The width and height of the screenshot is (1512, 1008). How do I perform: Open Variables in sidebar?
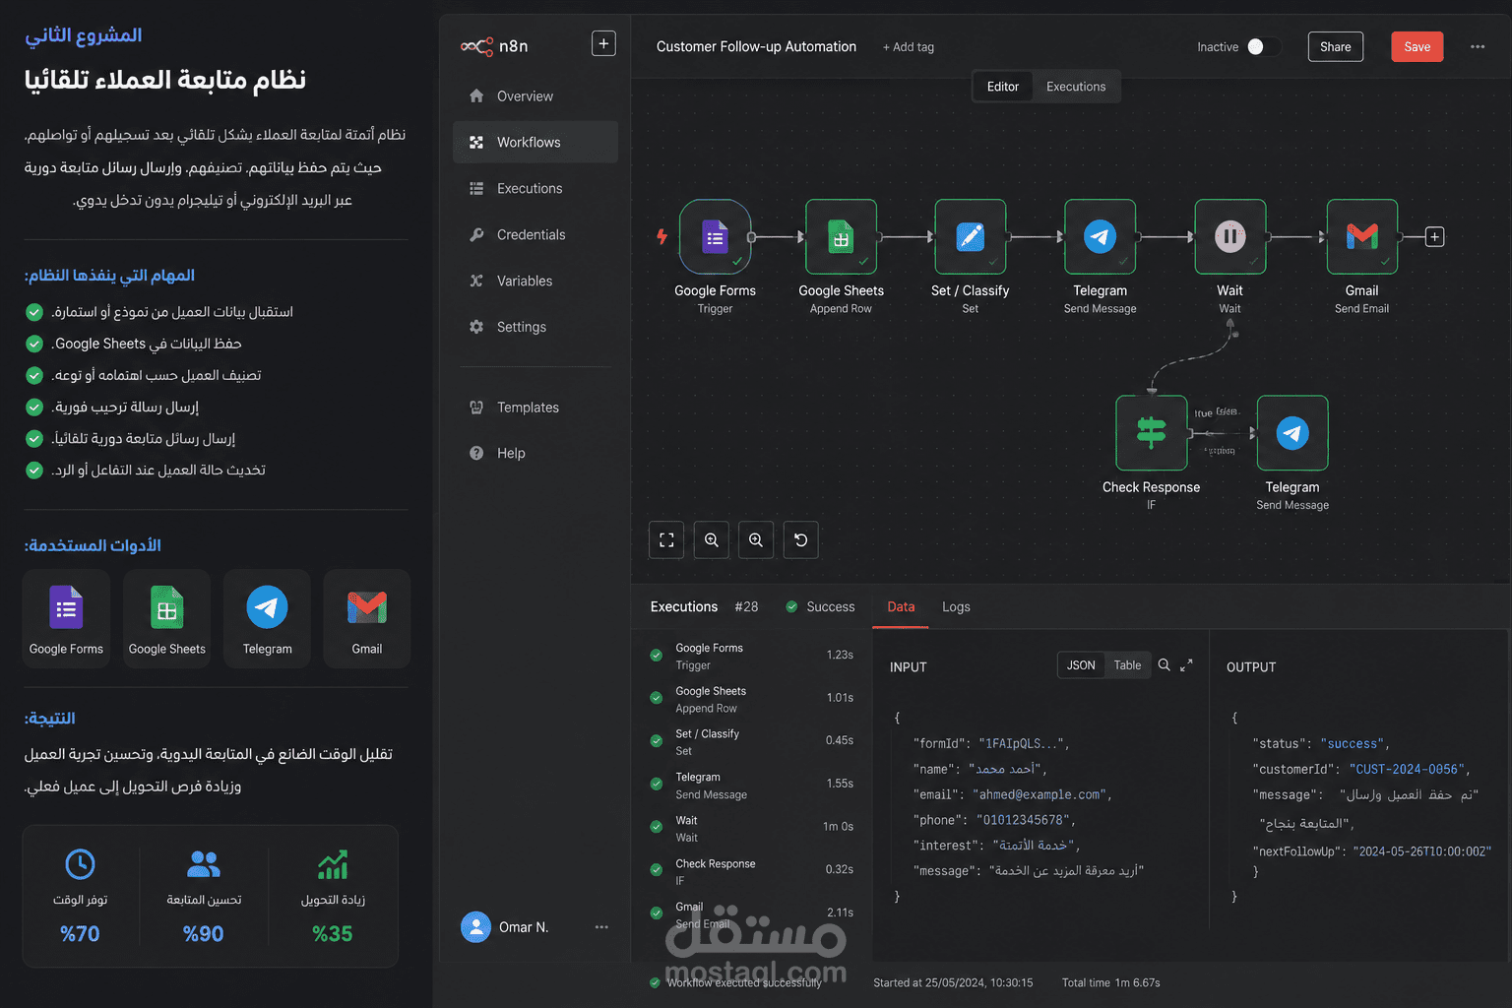click(535, 281)
